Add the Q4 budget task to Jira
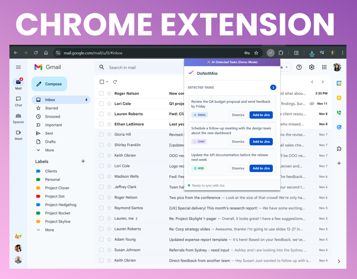 [x=261, y=115]
